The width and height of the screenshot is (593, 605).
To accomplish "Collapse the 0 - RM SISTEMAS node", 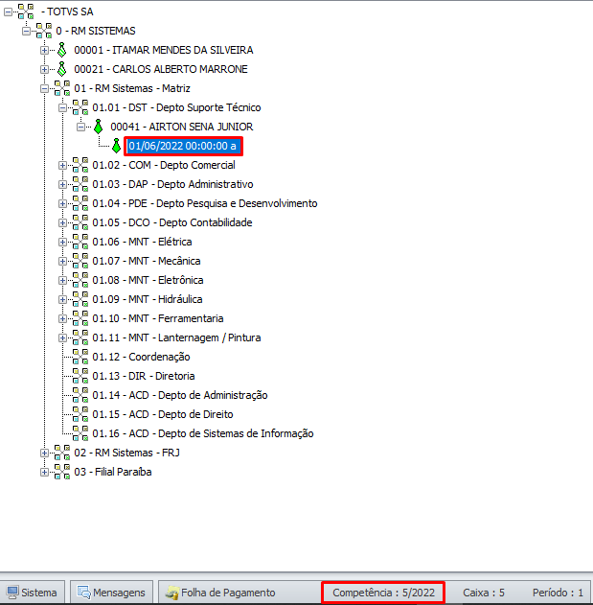I will (x=26, y=32).
